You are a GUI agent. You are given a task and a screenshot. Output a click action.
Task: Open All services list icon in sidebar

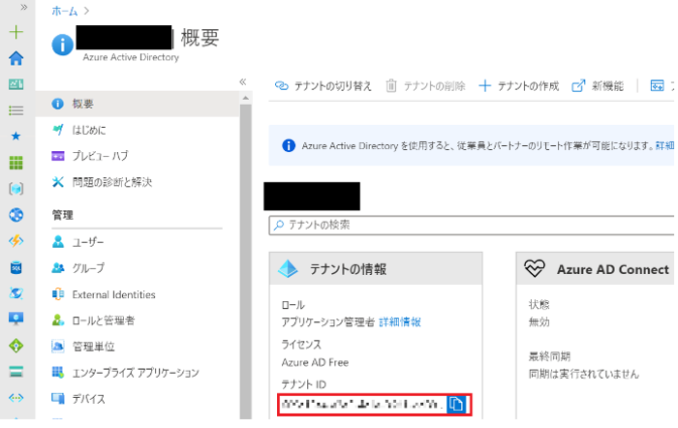[16, 110]
